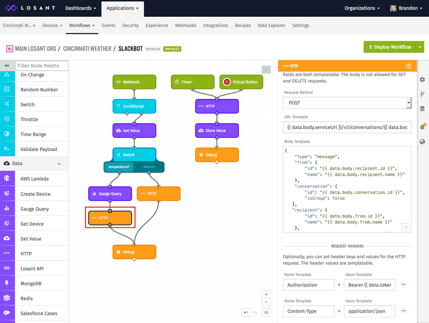This screenshot has height=323, width=429.
Task: Open the Brandon user menu
Action: (406, 8)
